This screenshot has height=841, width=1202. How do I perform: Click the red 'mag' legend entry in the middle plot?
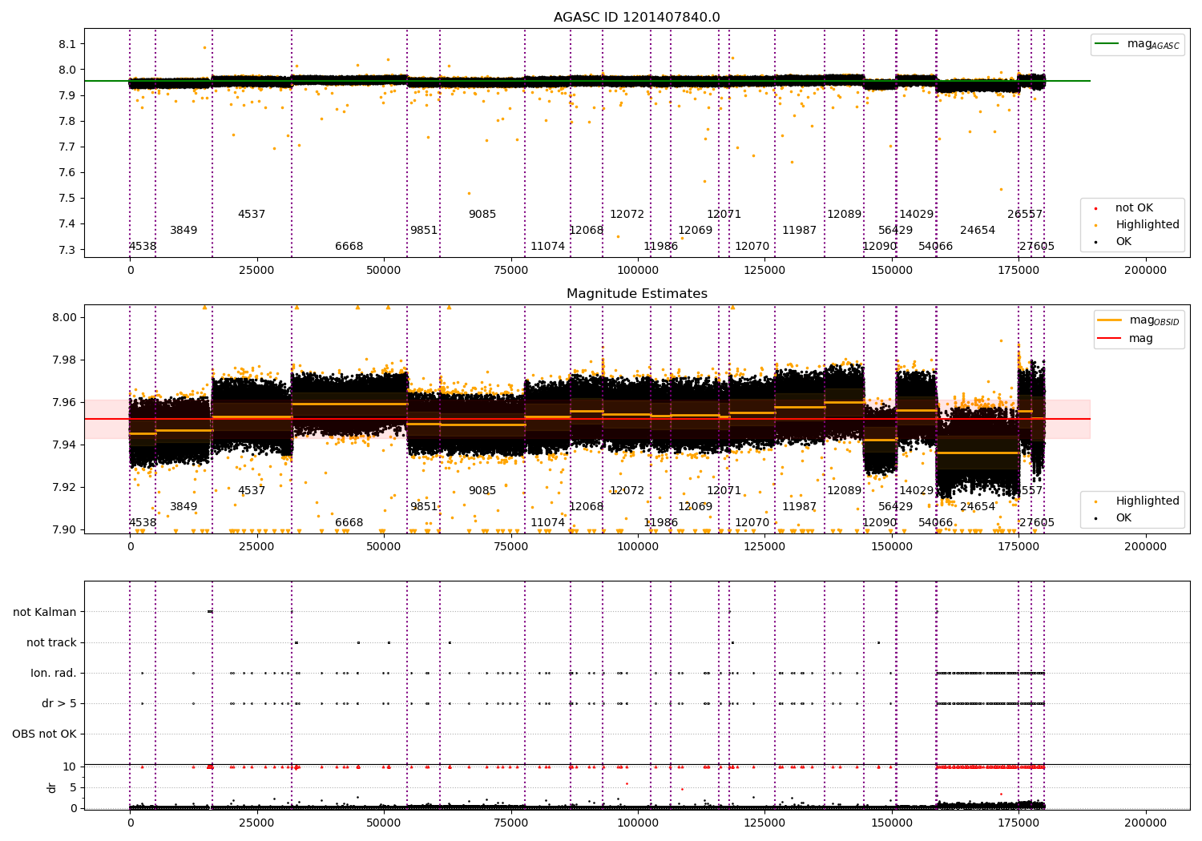pyautogui.click(x=1126, y=339)
